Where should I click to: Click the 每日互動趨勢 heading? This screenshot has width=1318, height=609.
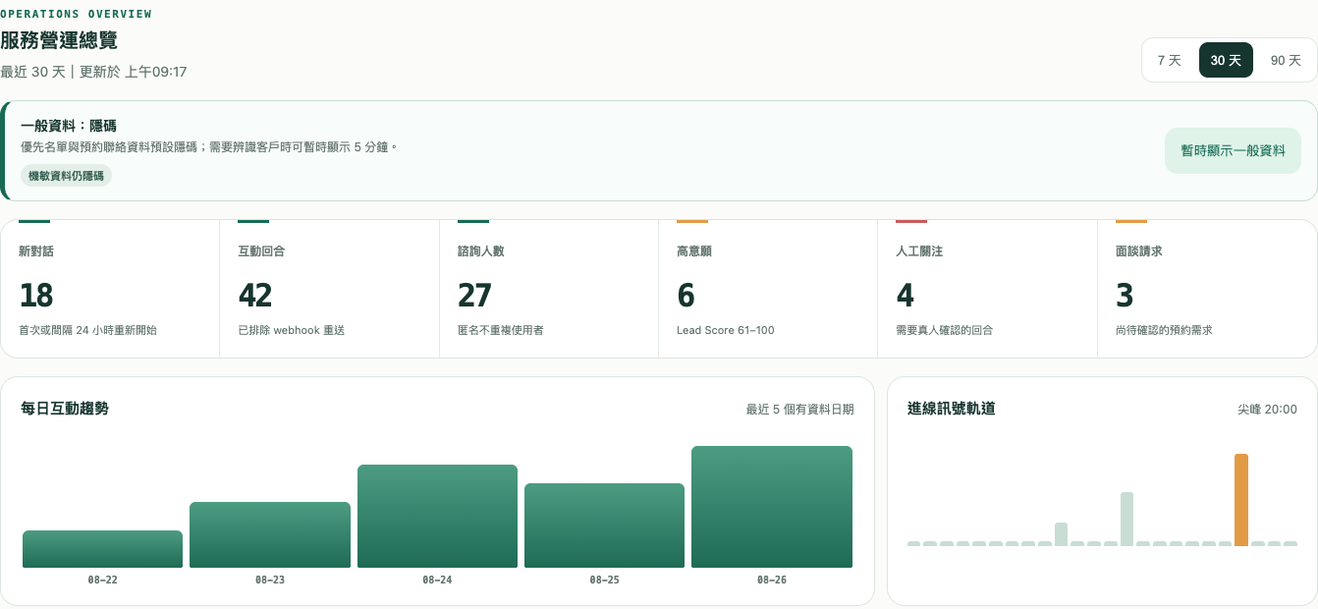pos(65,409)
